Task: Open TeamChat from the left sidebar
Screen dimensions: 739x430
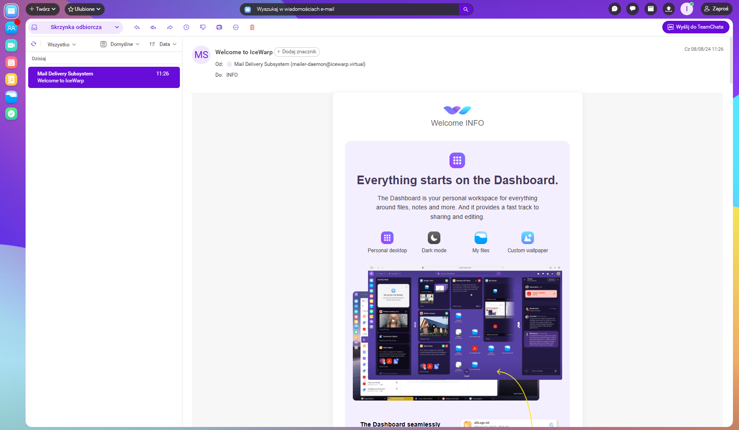Action: point(11,28)
